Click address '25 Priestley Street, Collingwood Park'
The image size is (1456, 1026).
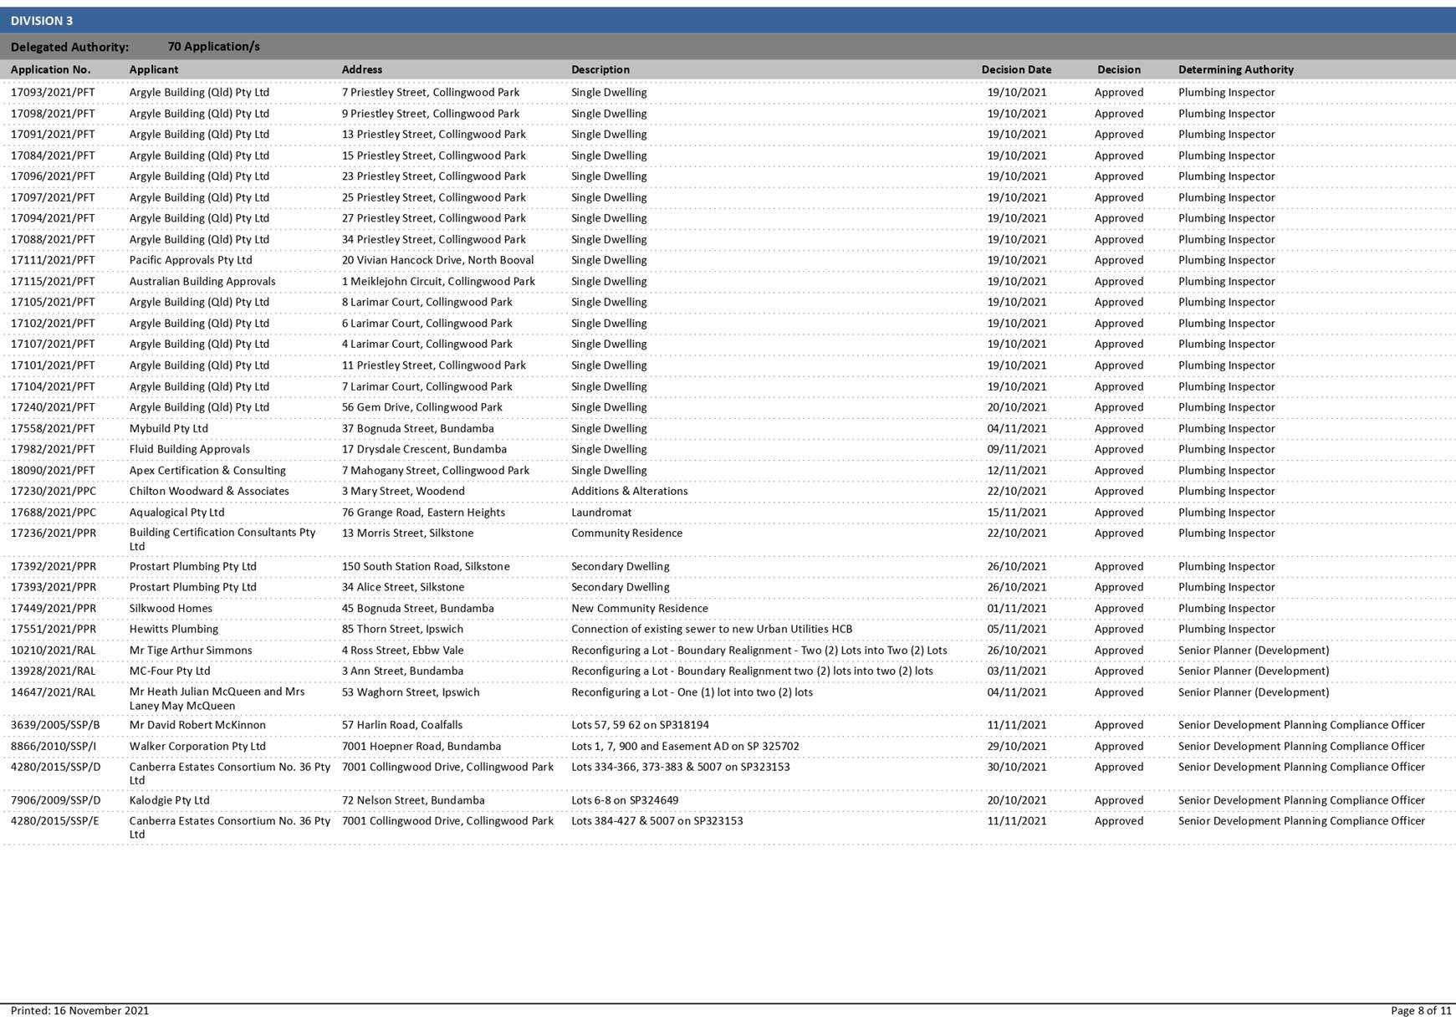pyautogui.click(x=433, y=197)
